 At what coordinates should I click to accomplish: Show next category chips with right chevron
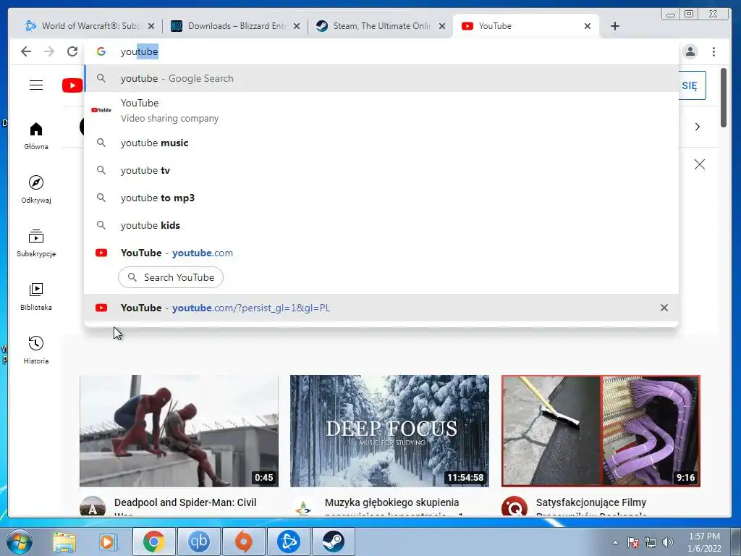coord(698,127)
